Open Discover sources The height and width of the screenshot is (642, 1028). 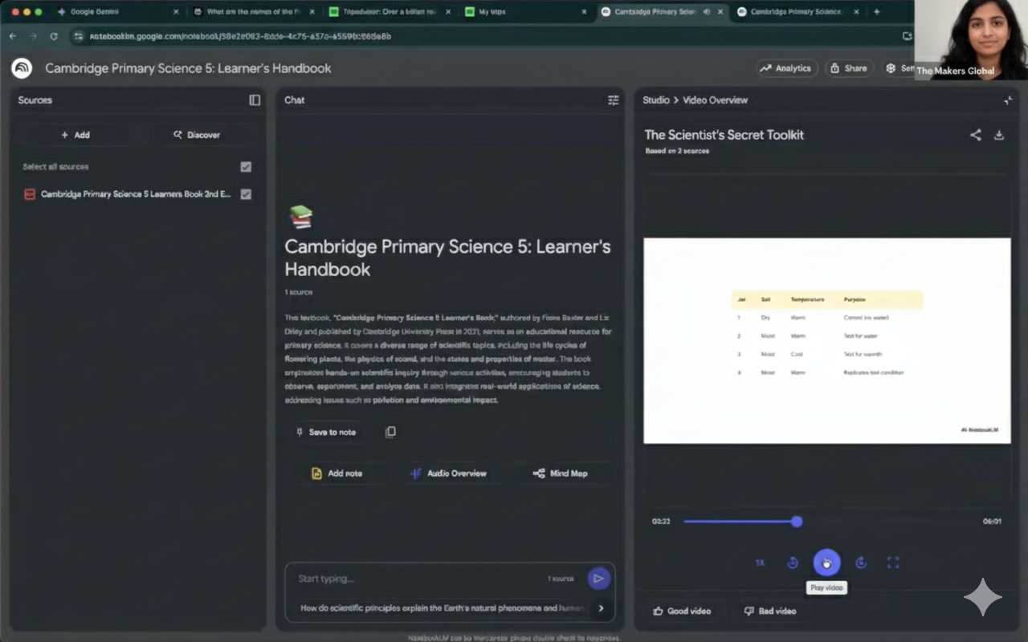pyautogui.click(x=197, y=135)
